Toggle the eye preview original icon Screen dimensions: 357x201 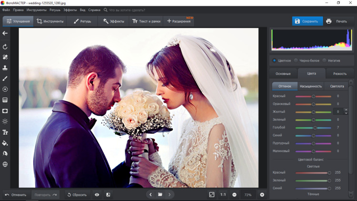coord(97,195)
